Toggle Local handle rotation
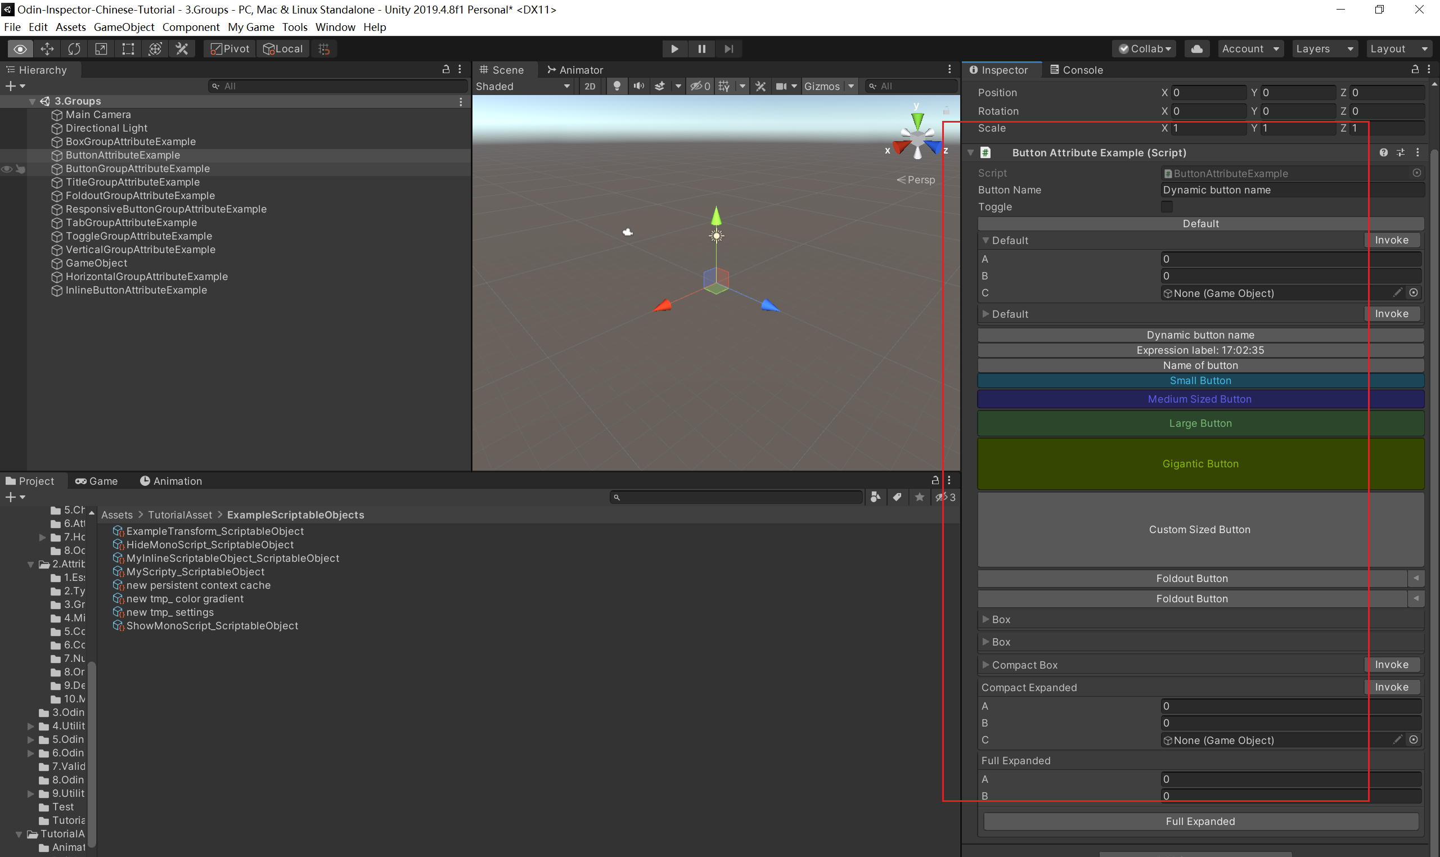The height and width of the screenshot is (857, 1440). pos(283,49)
